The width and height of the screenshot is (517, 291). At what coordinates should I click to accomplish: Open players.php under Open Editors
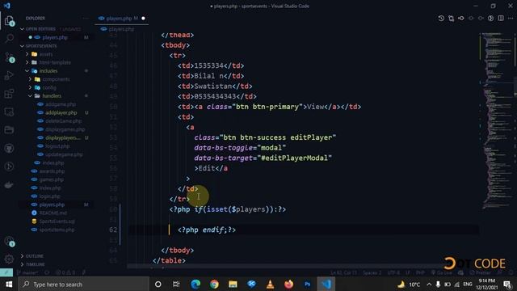[55, 37]
